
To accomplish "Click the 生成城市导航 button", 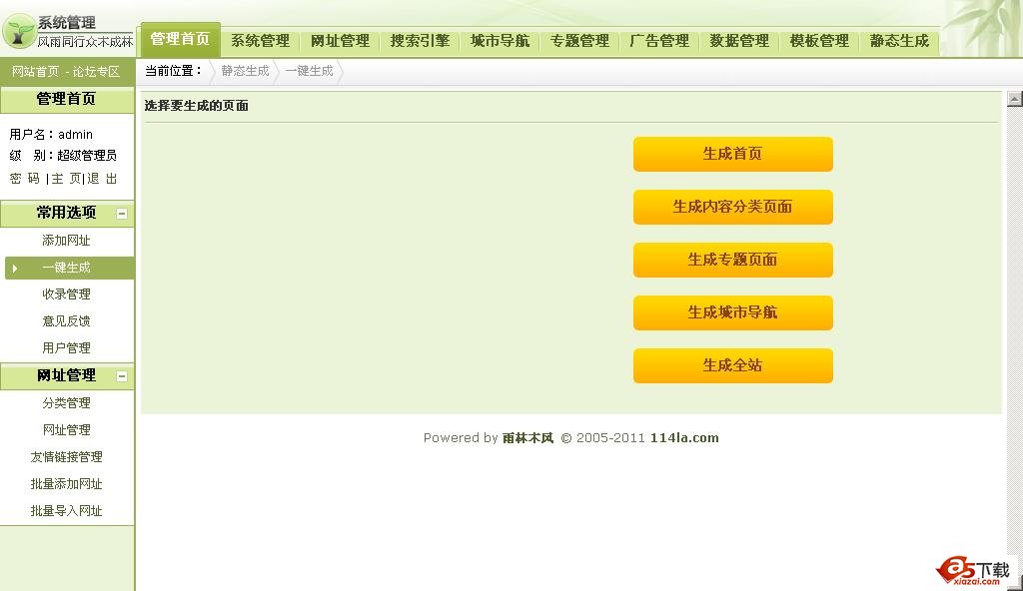I will pyautogui.click(x=732, y=312).
